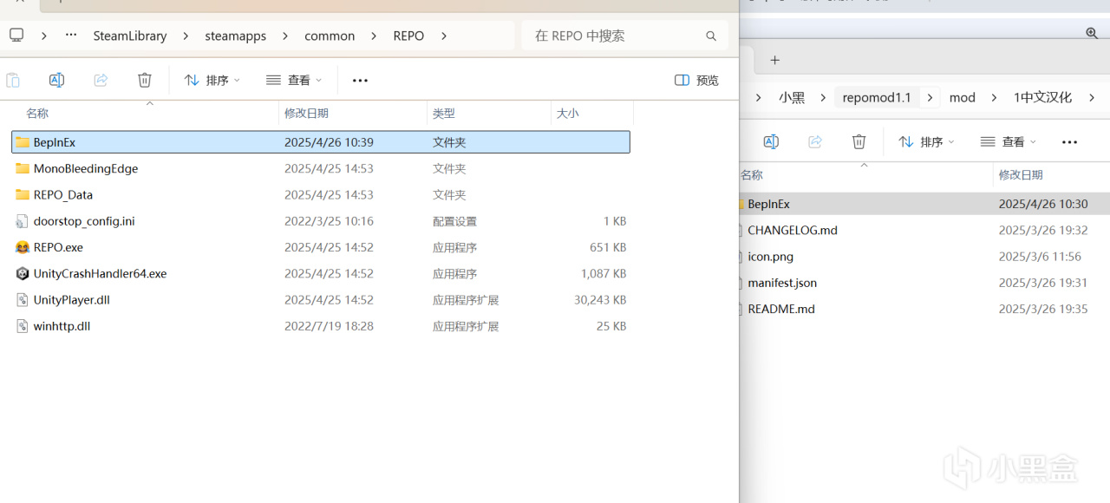
Task: Click the zoom magnifier icon at top right
Action: tap(1092, 33)
